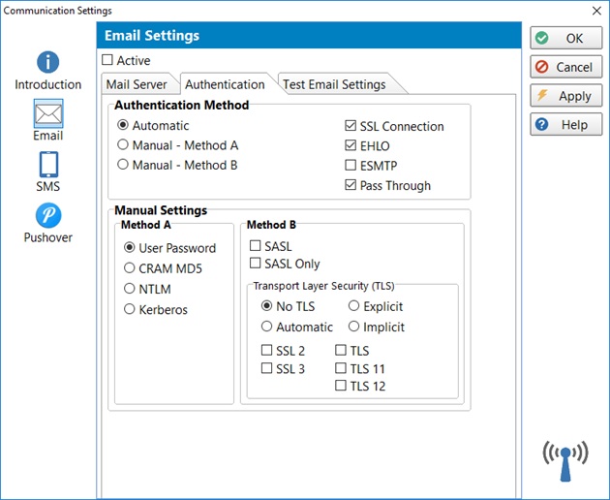
Task: Select Kerberos radio option
Action: tap(130, 309)
